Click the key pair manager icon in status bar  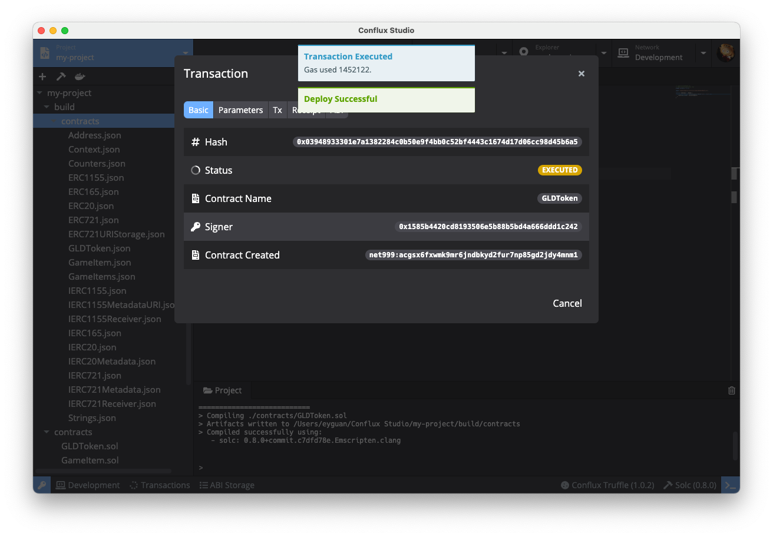click(42, 485)
